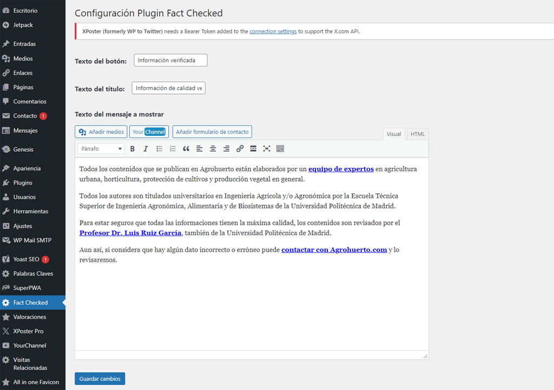Click Añadir formulario de contacto button
The width and height of the screenshot is (554, 390).
212,132
